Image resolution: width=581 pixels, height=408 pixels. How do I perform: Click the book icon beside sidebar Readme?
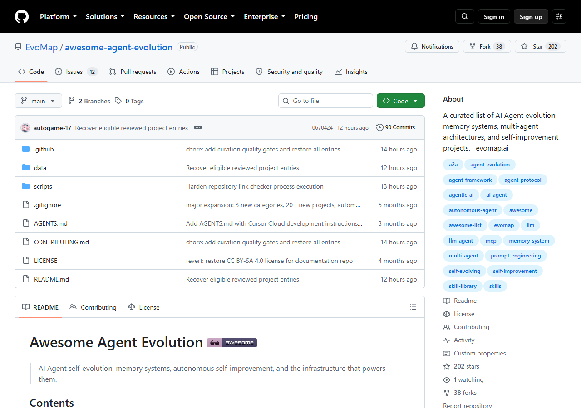point(447,301)
